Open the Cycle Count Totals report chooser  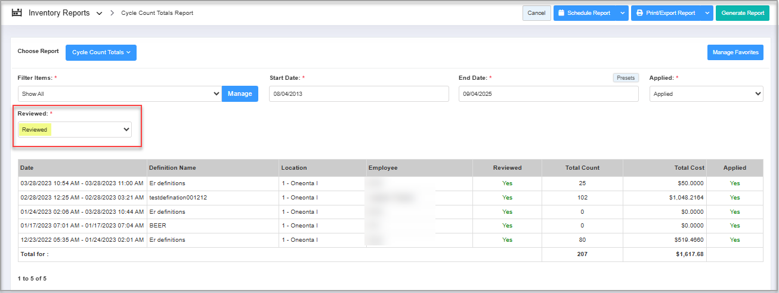[x=101, y=52]
